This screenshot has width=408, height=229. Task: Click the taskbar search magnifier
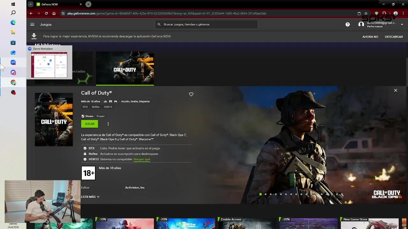tap(13, 13)
